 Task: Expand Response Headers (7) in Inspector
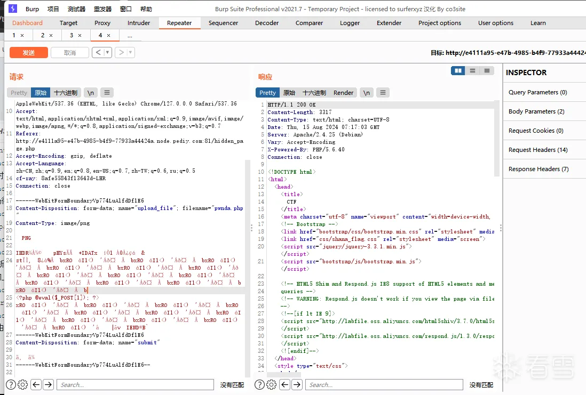coord(544,169)
